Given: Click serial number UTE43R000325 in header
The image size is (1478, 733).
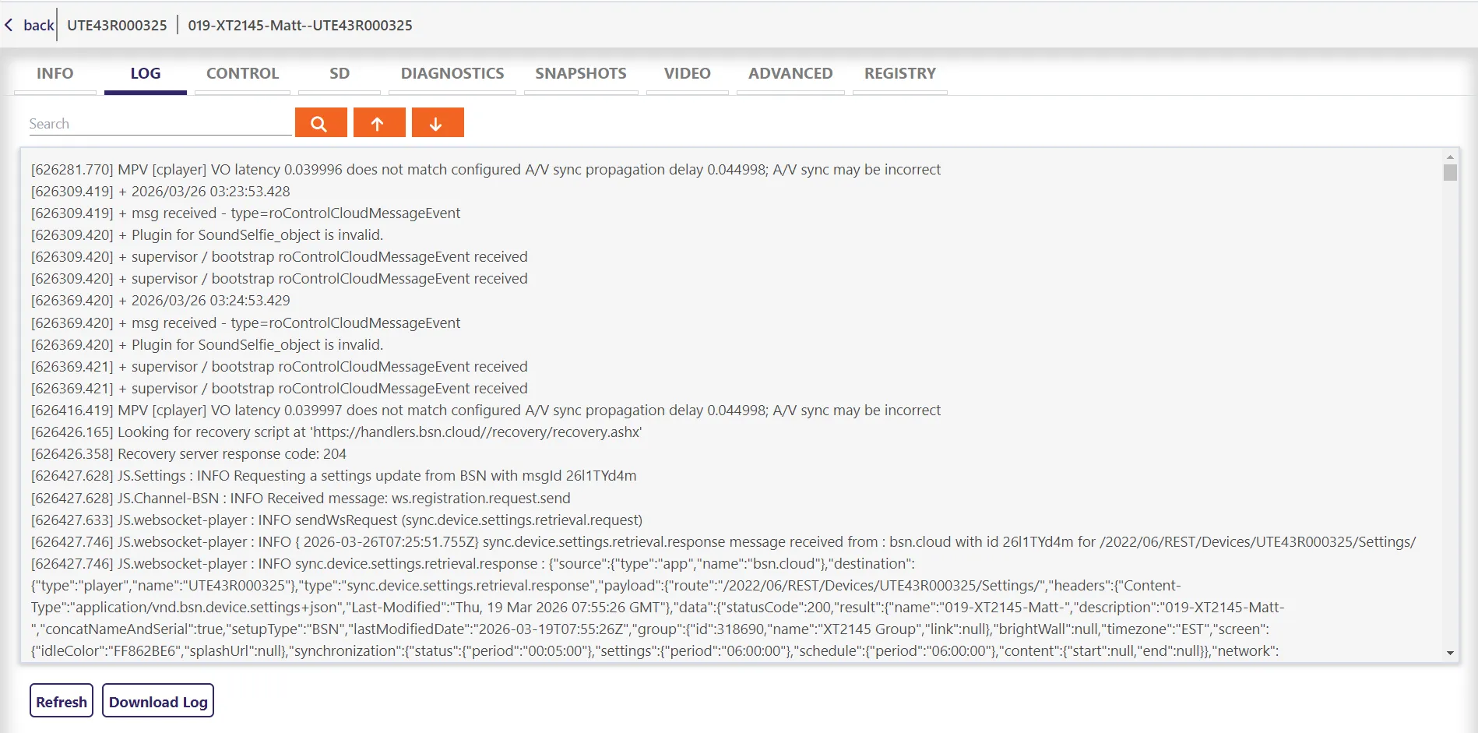Looking at the screenshot, I should [x=117, y=25].
